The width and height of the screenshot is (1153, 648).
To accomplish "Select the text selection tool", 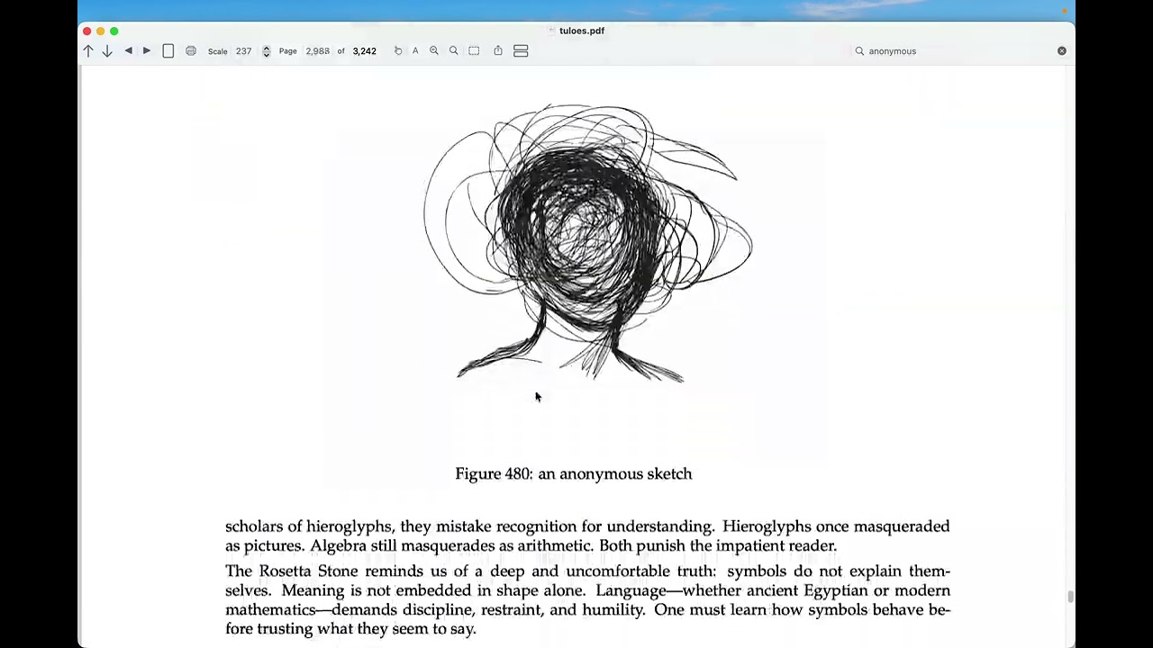I will (x=415, y=51).
